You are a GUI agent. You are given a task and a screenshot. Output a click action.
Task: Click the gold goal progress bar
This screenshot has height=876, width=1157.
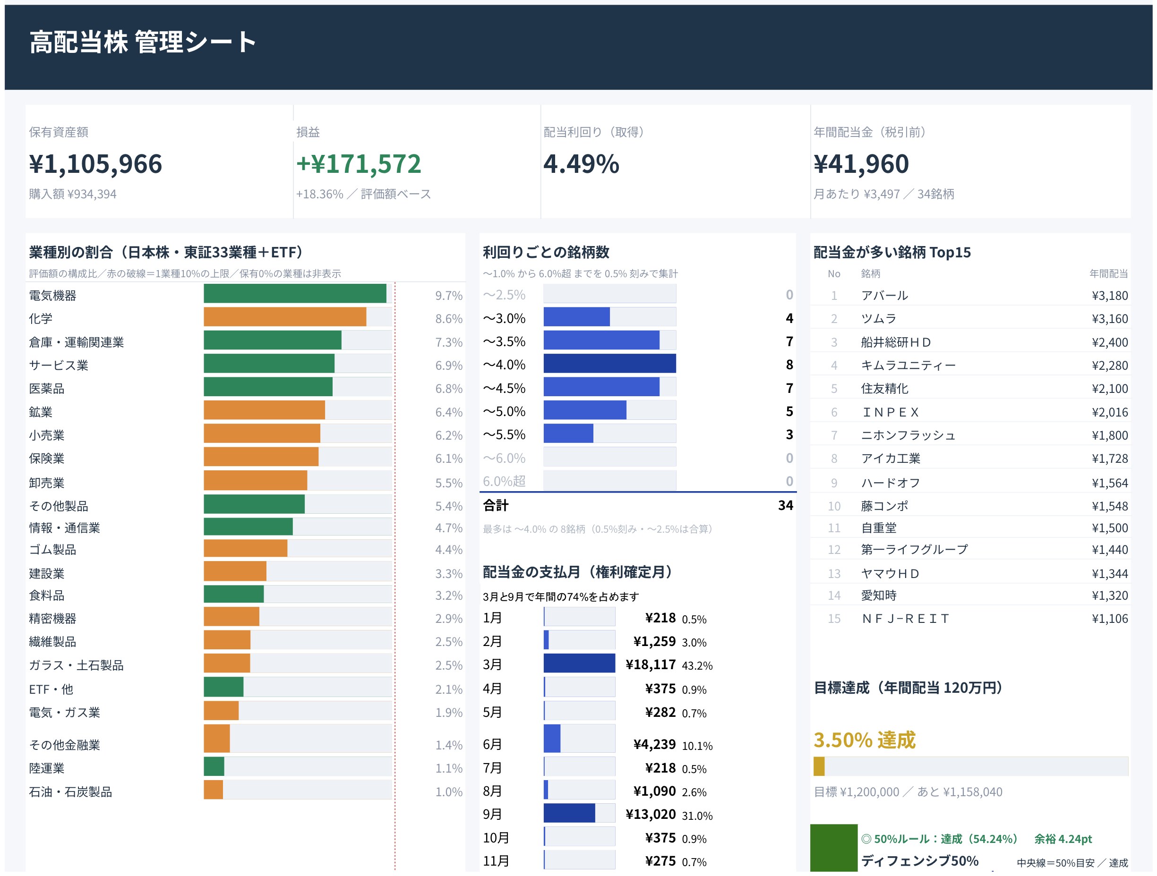click(x=819, y=766)
